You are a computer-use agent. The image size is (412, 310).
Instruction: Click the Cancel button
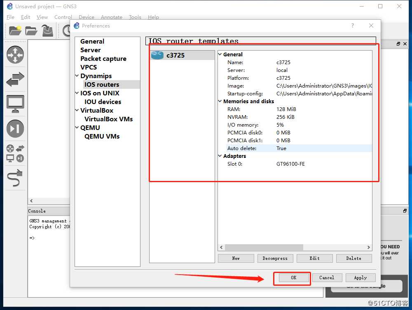327,278
